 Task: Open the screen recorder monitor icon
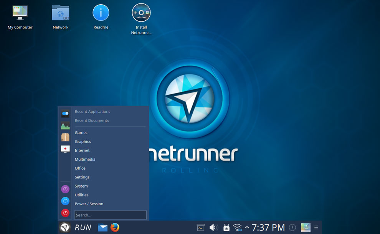coord(65,149)
